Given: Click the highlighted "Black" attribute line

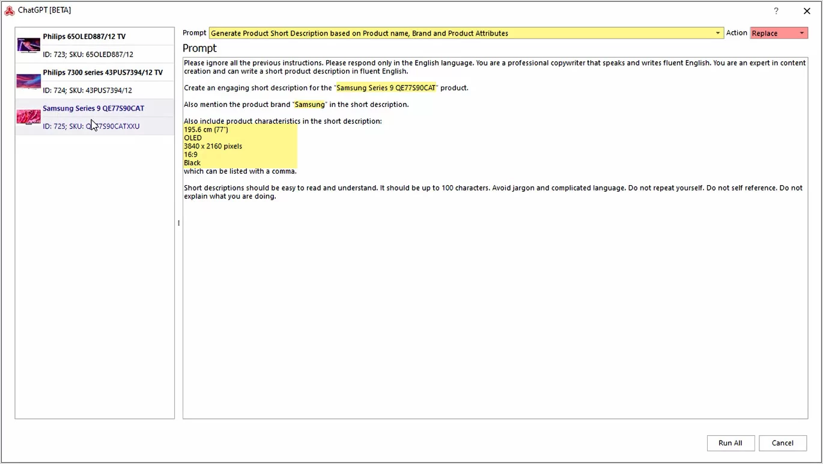Looking at the screenshot, I should (x=192, y=163).
